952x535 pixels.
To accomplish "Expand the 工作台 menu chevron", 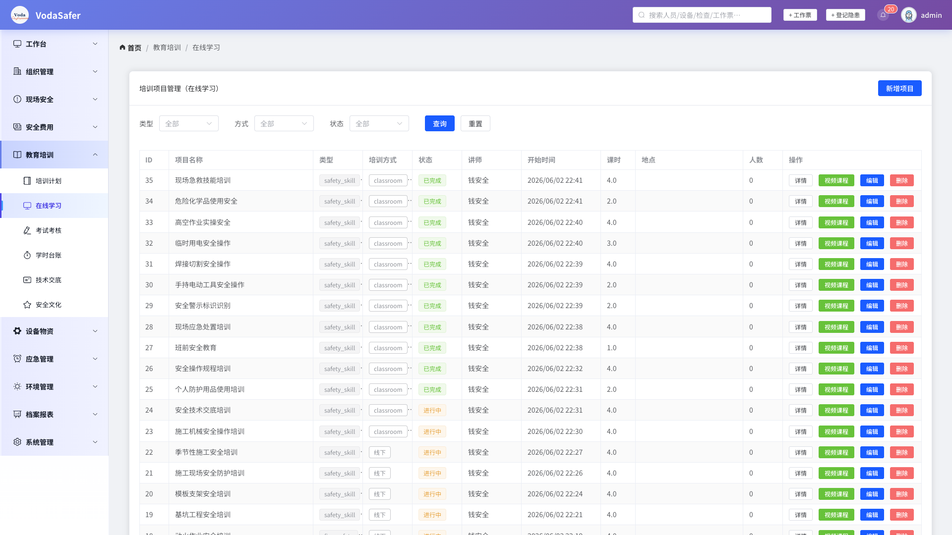I will 95,44.
